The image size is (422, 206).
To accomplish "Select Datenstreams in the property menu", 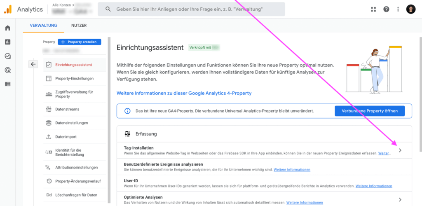I will [x=67, y=109].
